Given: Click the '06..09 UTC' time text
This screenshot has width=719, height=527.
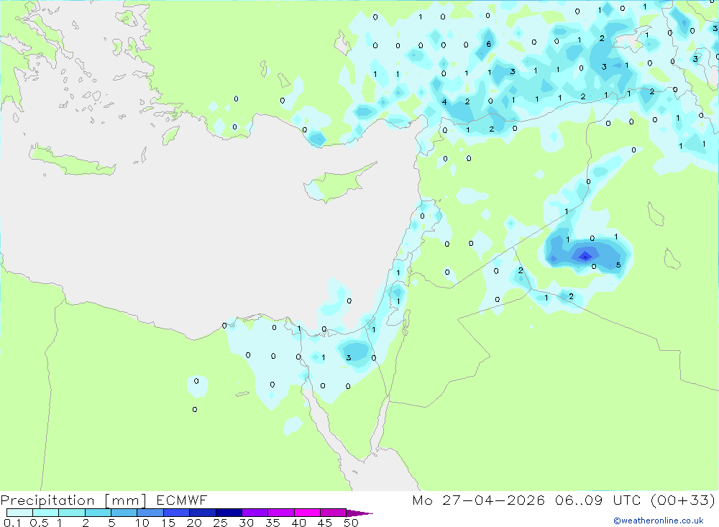Looking at the screenshot, I should click(598, 500).
